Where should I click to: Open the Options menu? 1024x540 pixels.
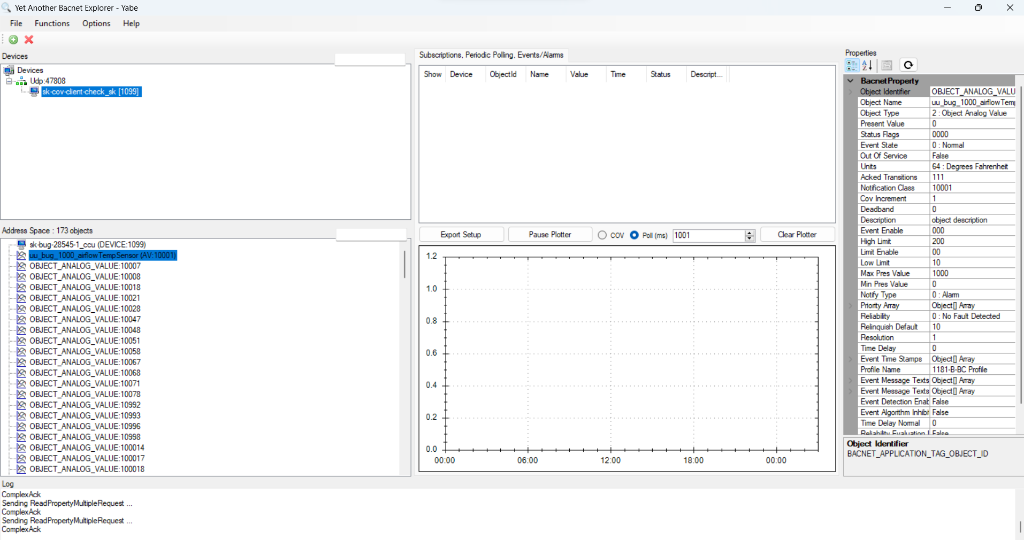tap(96, 24)
